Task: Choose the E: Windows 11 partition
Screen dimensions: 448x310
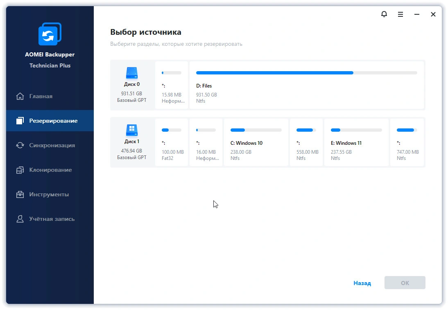Action: 356,143
